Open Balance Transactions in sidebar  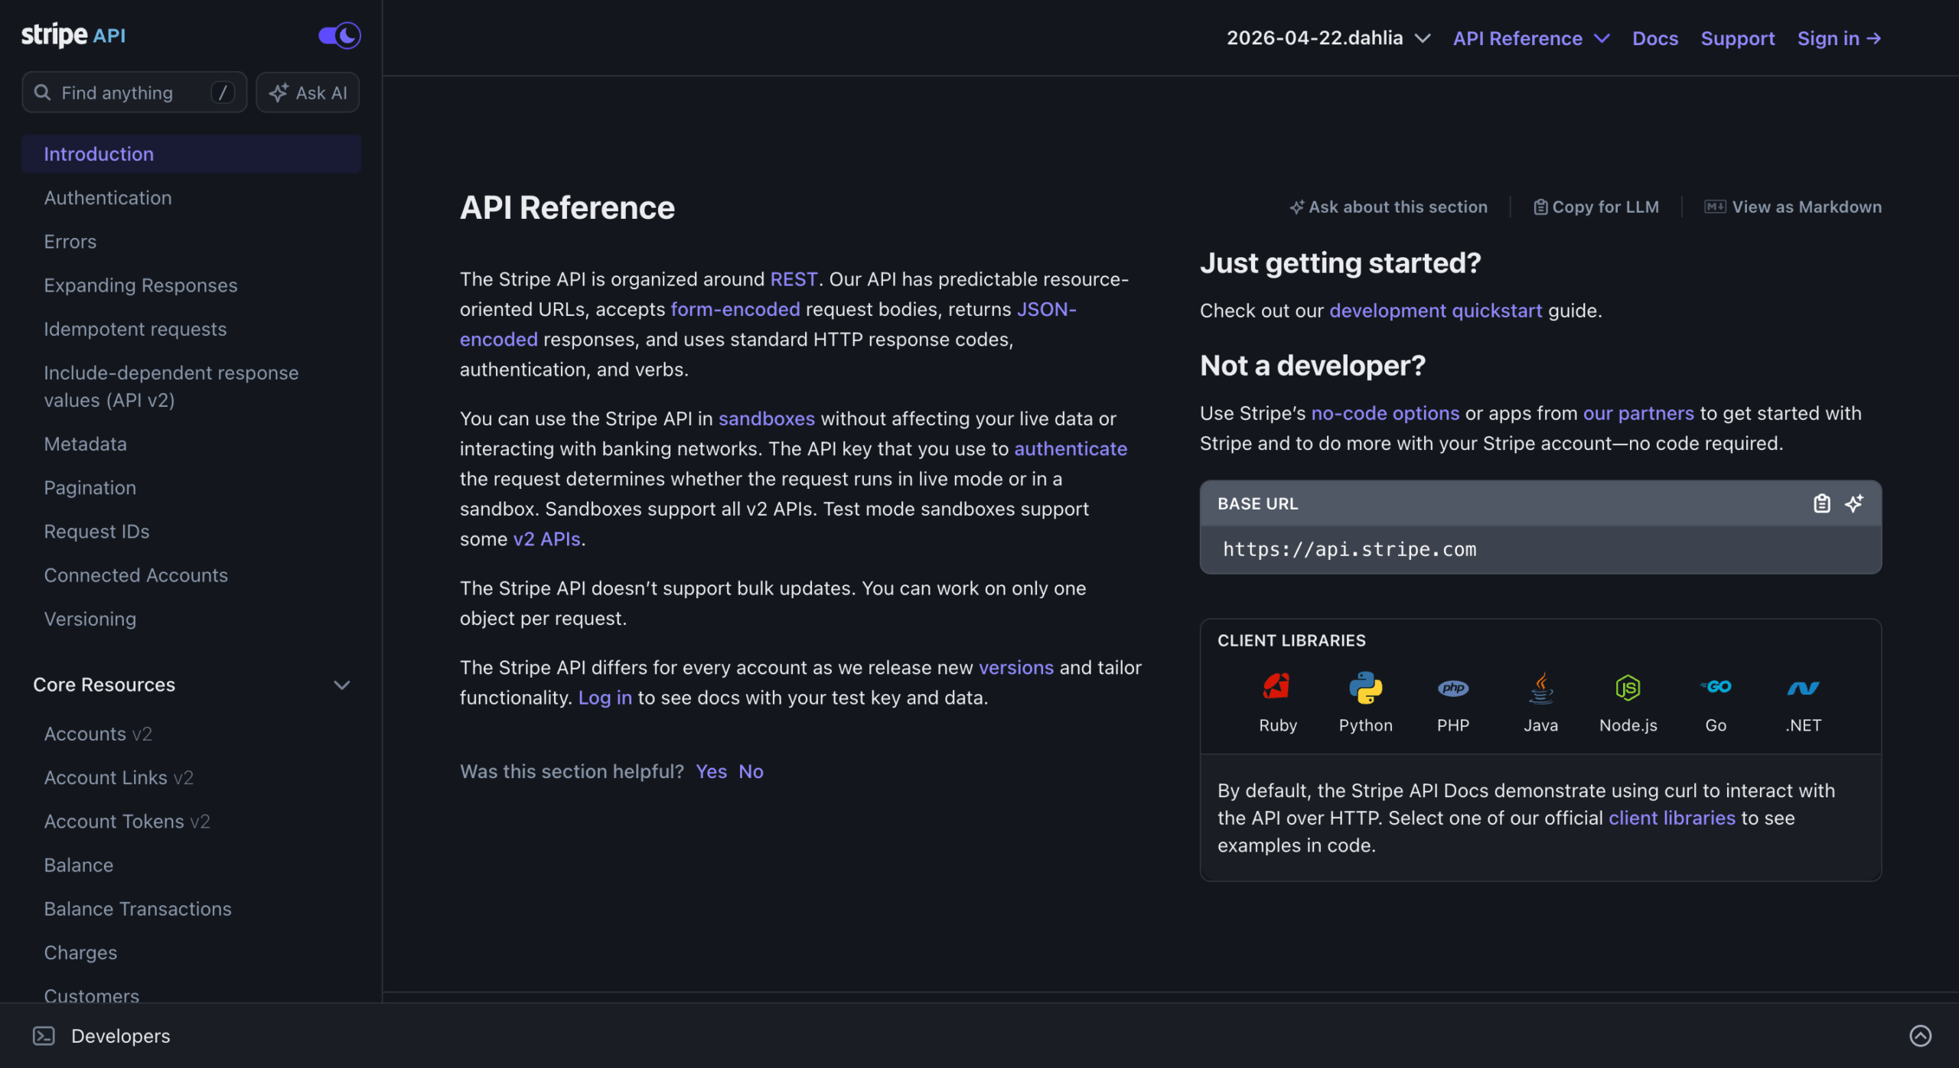(x=138, y=909)
